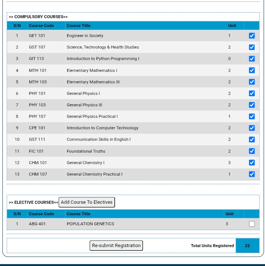Click Course Title header in electives table
This screenshot has height=266, width=265.
(x=79, y=214)
